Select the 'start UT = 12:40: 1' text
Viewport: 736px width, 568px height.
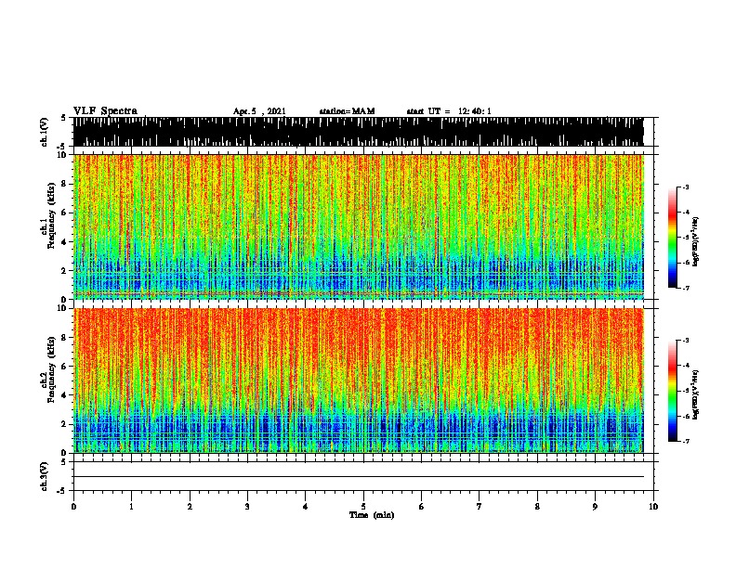(x=449, y=111)
